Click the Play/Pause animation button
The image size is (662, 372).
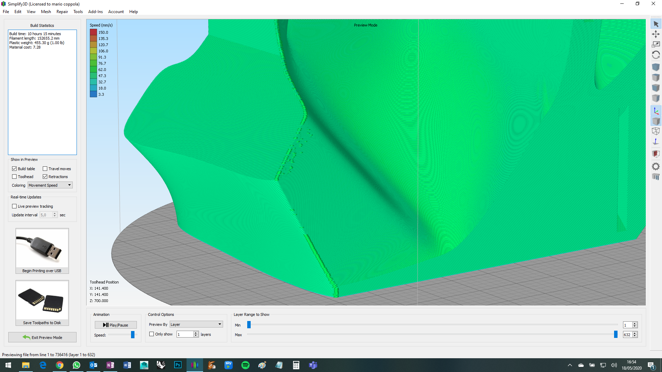[x=116, y=325]
